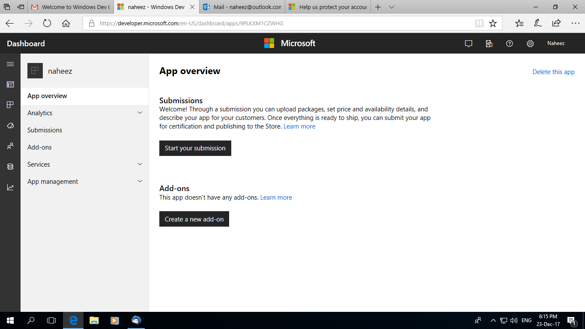Open new tab with plus button

(378, 7)
